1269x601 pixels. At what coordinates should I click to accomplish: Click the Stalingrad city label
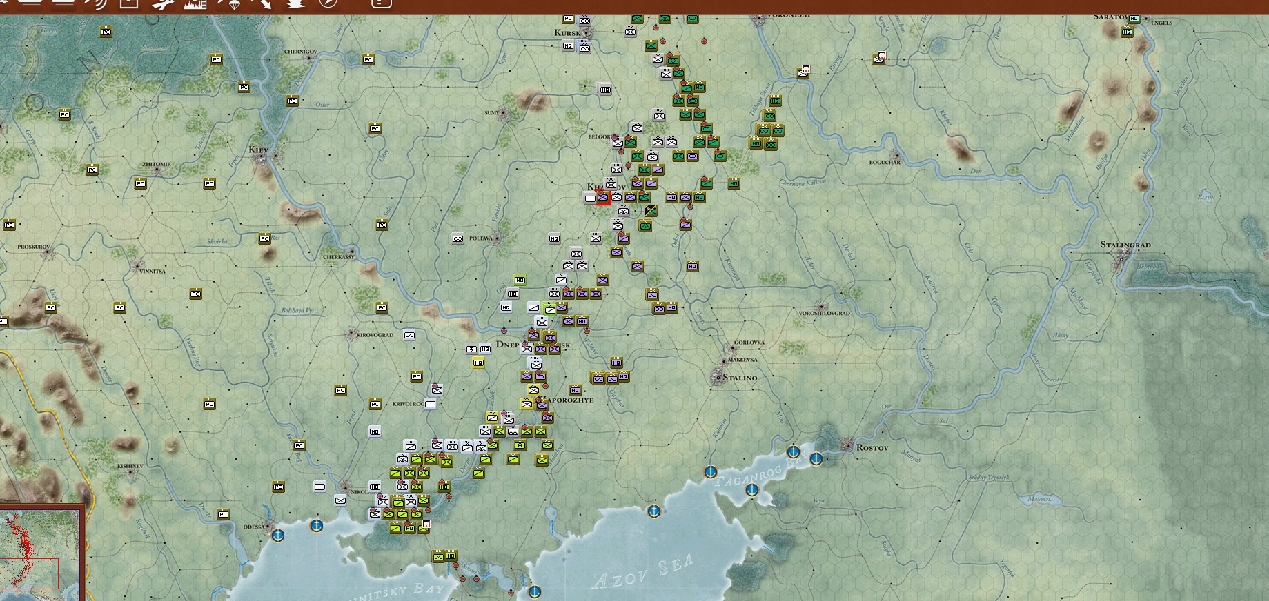(x=1125, y=245)
